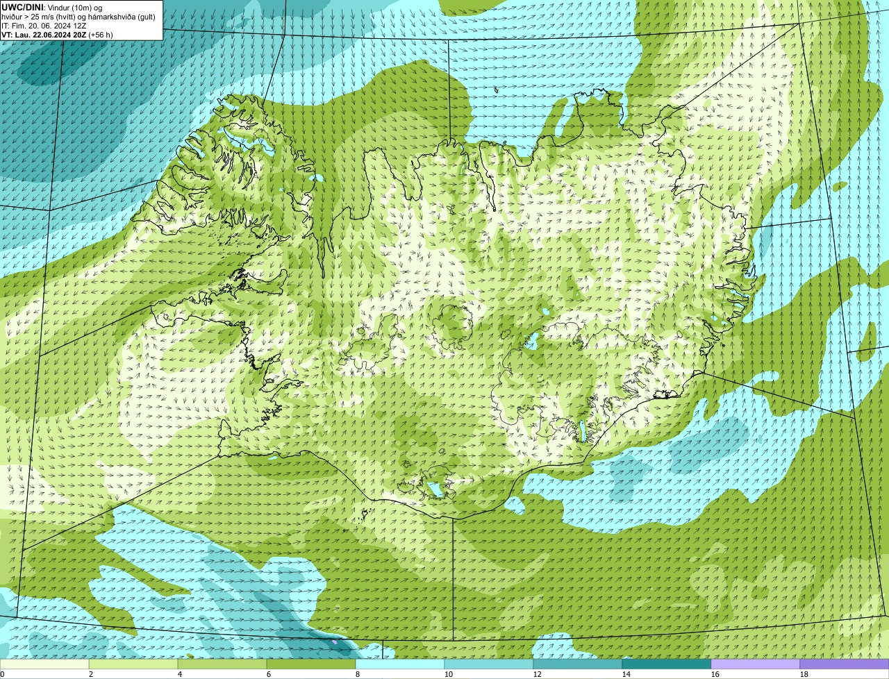The height and width of the screenshot is (679, 889).
Task: Select the "VT: Lau. 22.06.2024 20Z (+56 h)" line
Action: coord(57,35)
